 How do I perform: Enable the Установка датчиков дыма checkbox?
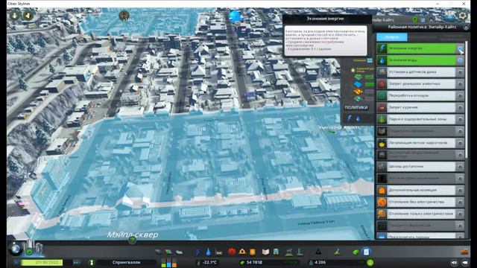tap(460, 72)
